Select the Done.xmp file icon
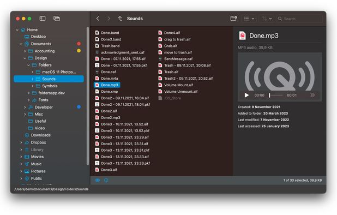The width and height of the screenshot is (337, 215). pos(97,91)
